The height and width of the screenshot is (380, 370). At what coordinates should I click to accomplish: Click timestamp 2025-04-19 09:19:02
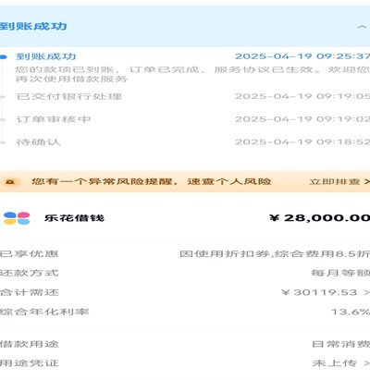coord(302,119)
